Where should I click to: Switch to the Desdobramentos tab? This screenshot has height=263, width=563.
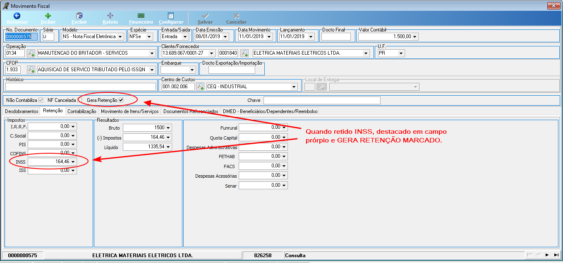pos(22,111)
